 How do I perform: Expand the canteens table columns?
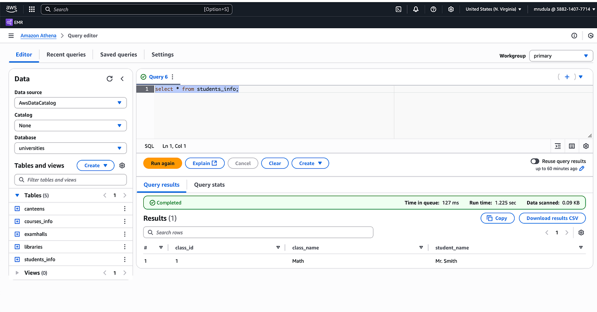tap(17, 209)
